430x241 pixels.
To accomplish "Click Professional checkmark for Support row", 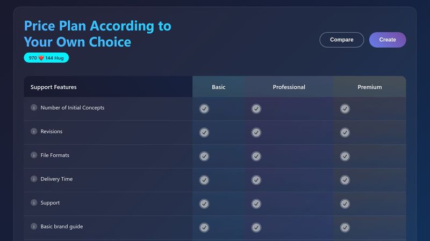I will (256, 204).
